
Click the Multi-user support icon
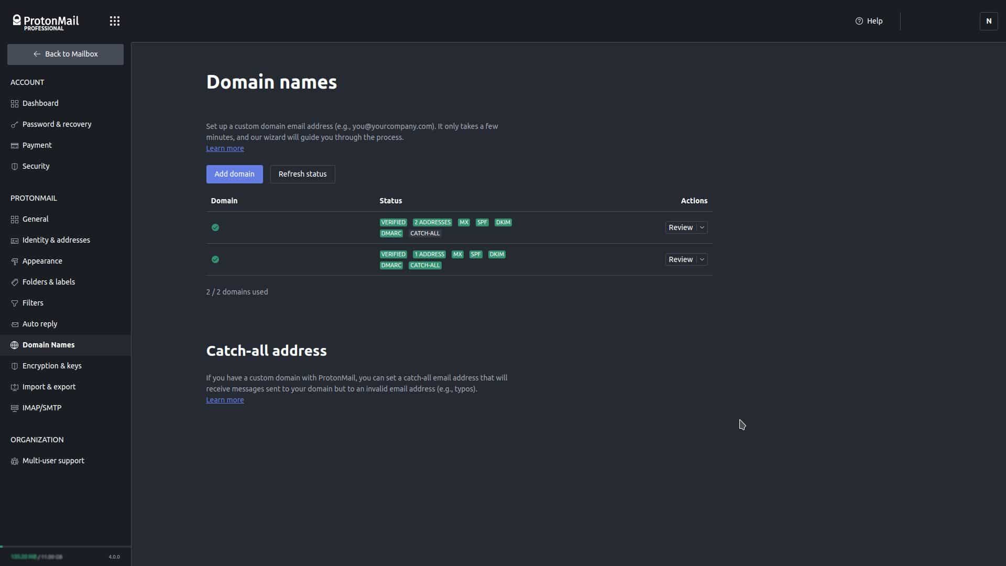click(15, 461)
